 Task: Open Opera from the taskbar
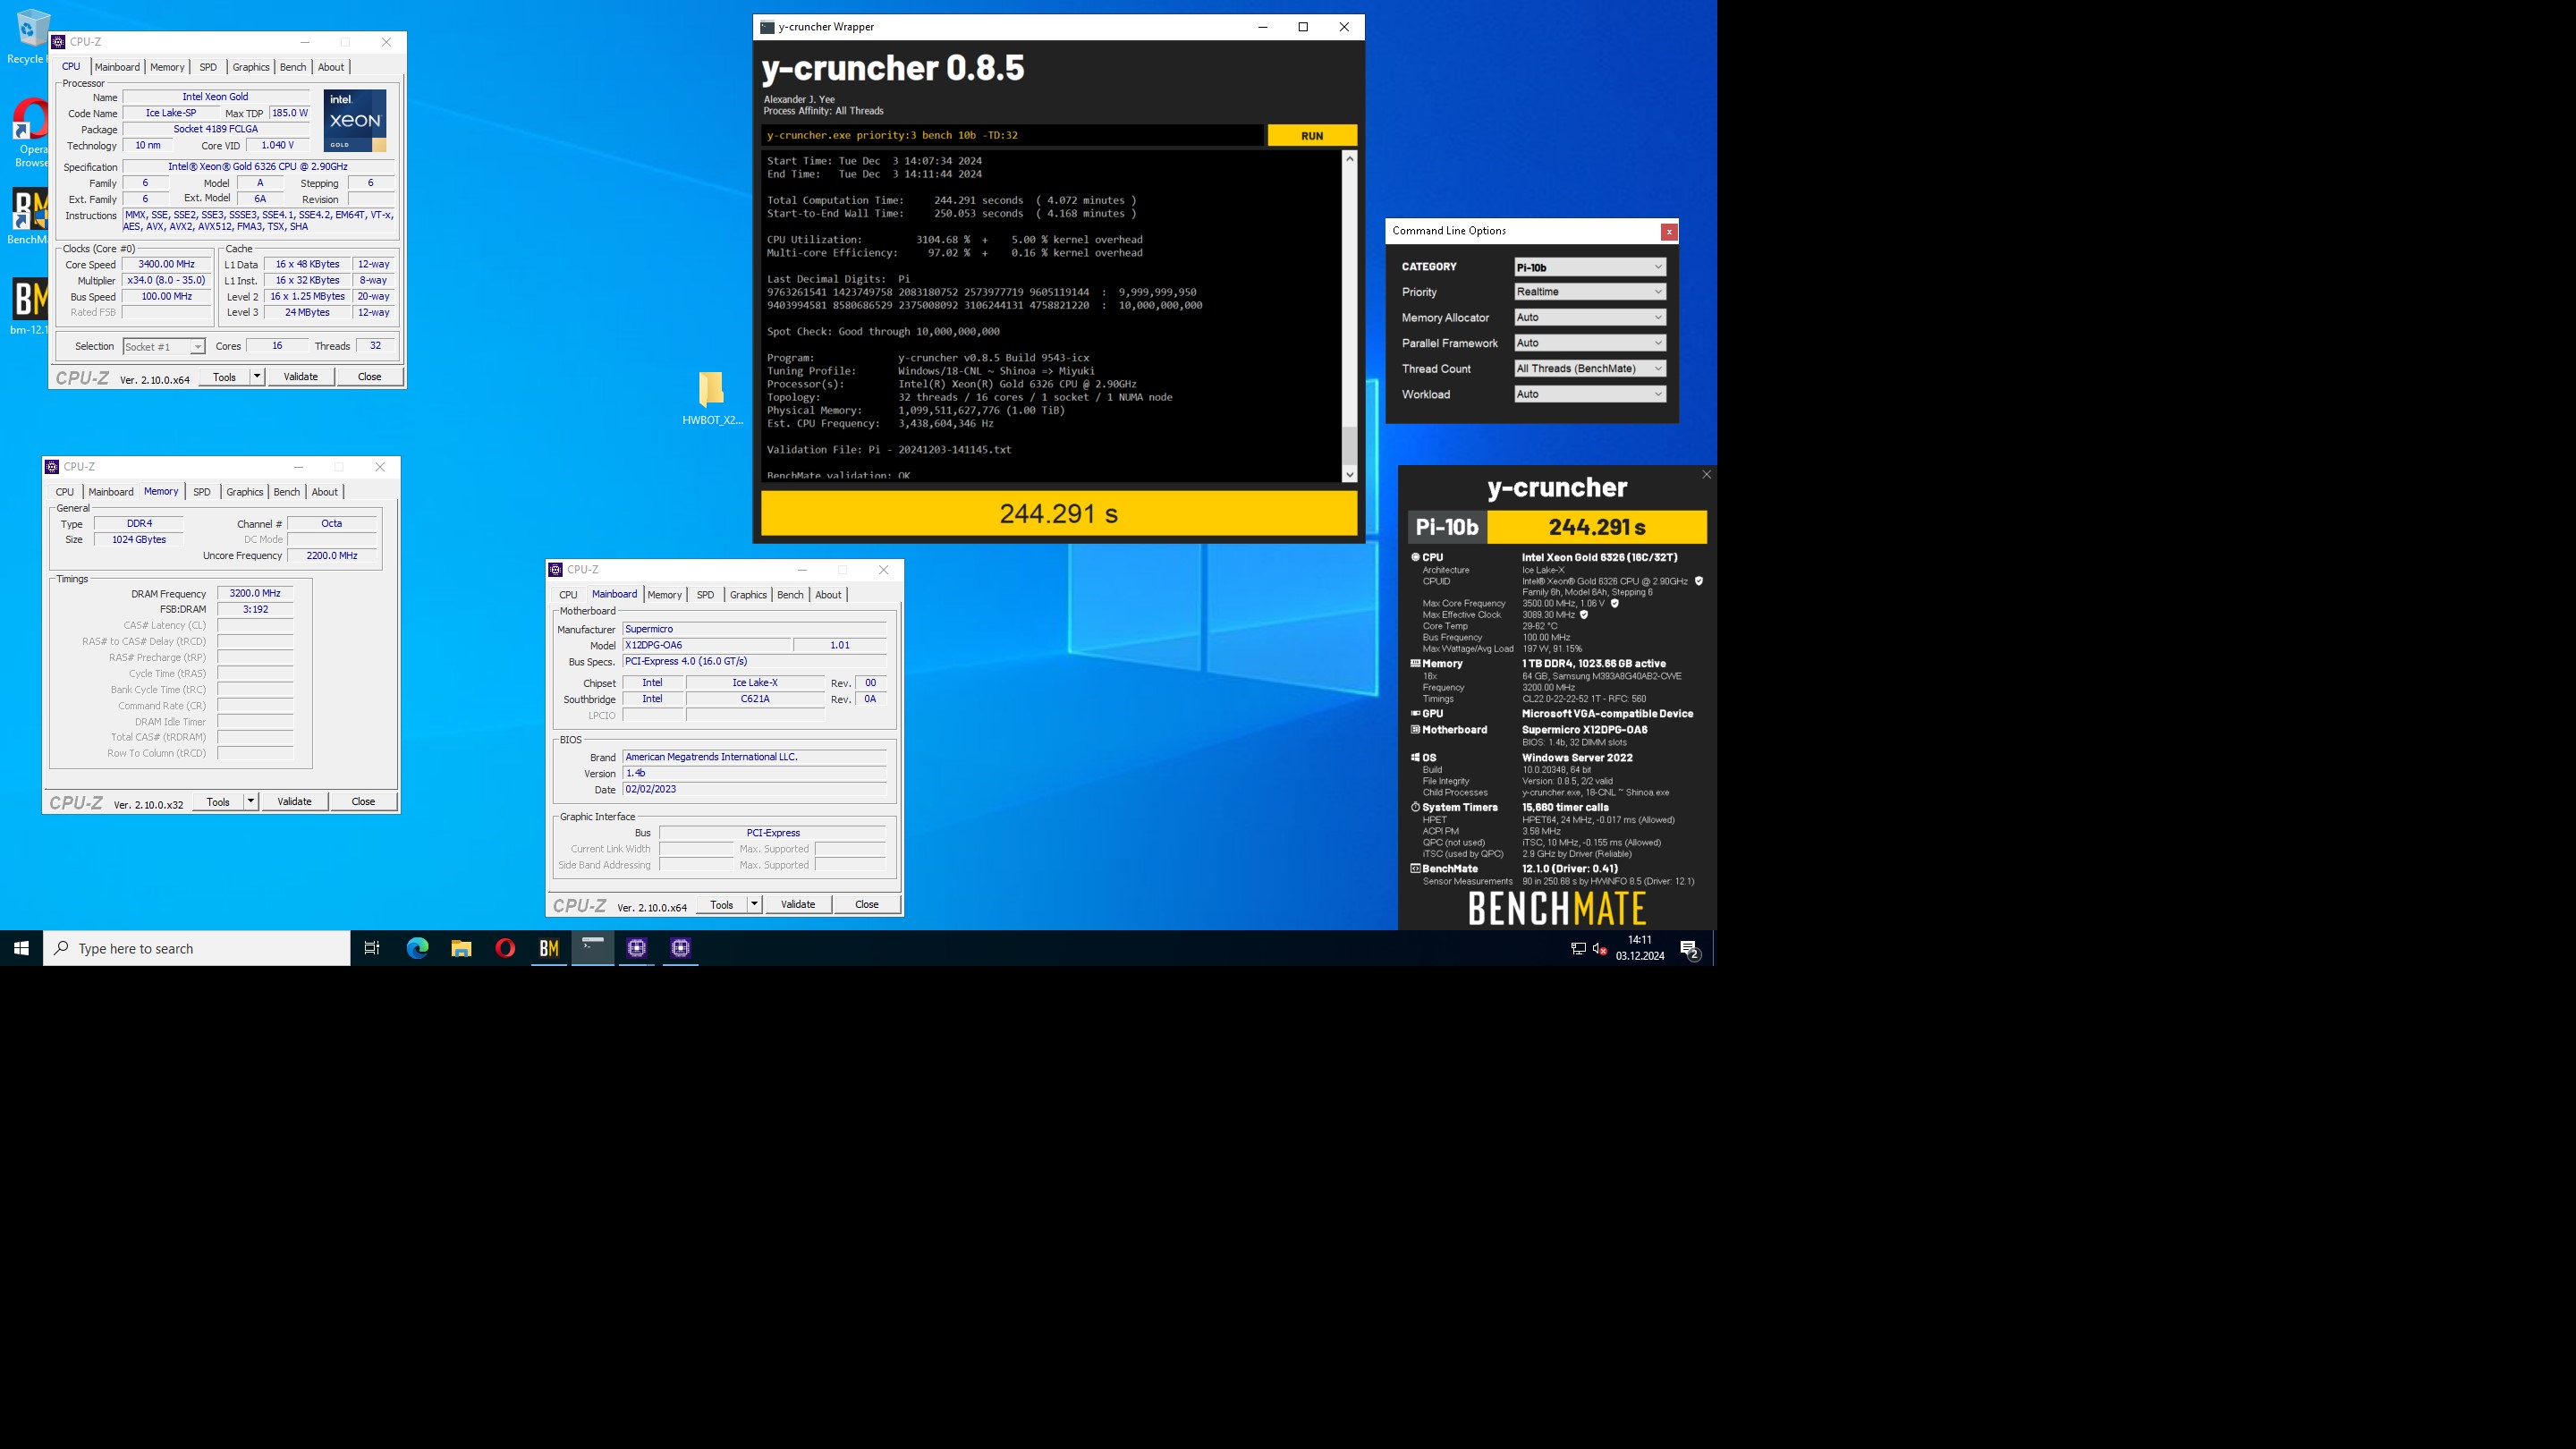pos(505,948)
